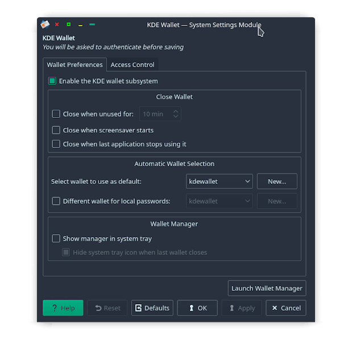This screenshot has height=364, width=352.
Task: Click the teal dash title bar button
Action: pyautogui.click(x=92, y=24)
